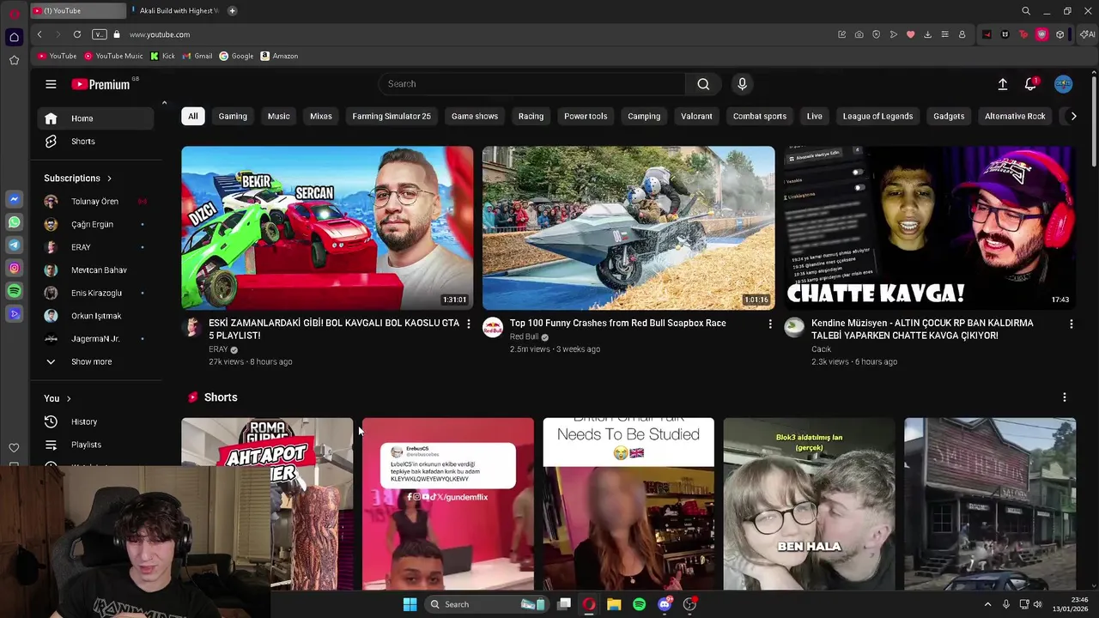Click the YouTube search input field
Screen dimensions: 1099x618
531,84
